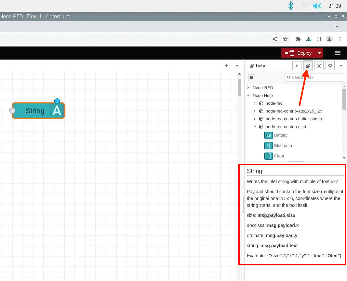Bookmark this page with star icon
Viewport: 347px width, 281px height.
285,39
